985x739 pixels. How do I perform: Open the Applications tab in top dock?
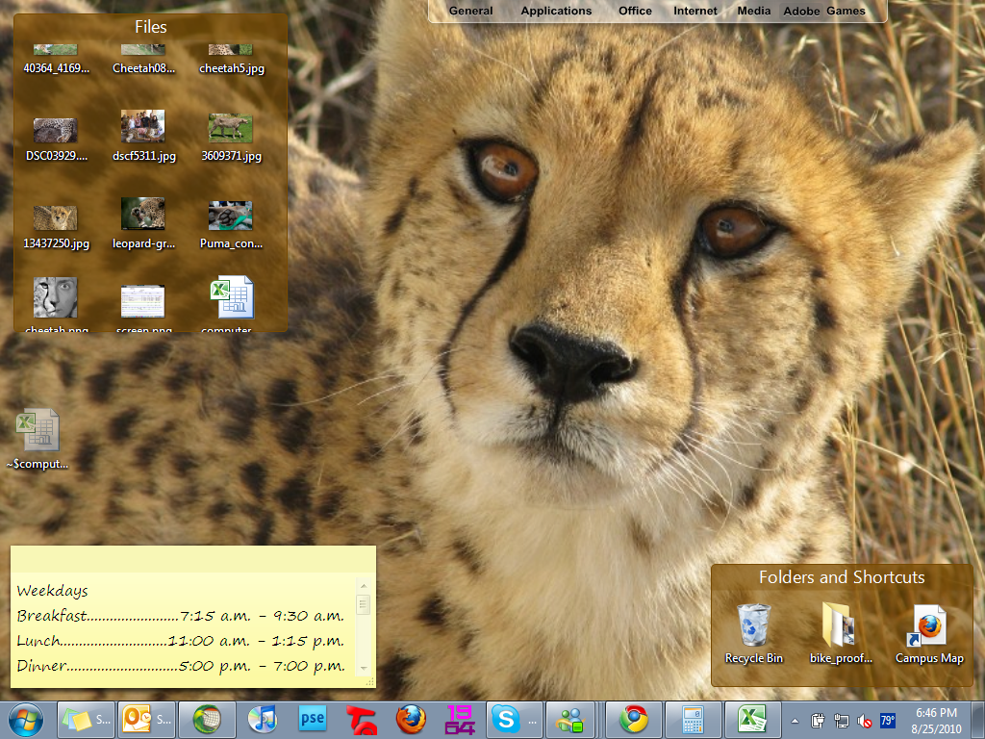pos(556,12)
